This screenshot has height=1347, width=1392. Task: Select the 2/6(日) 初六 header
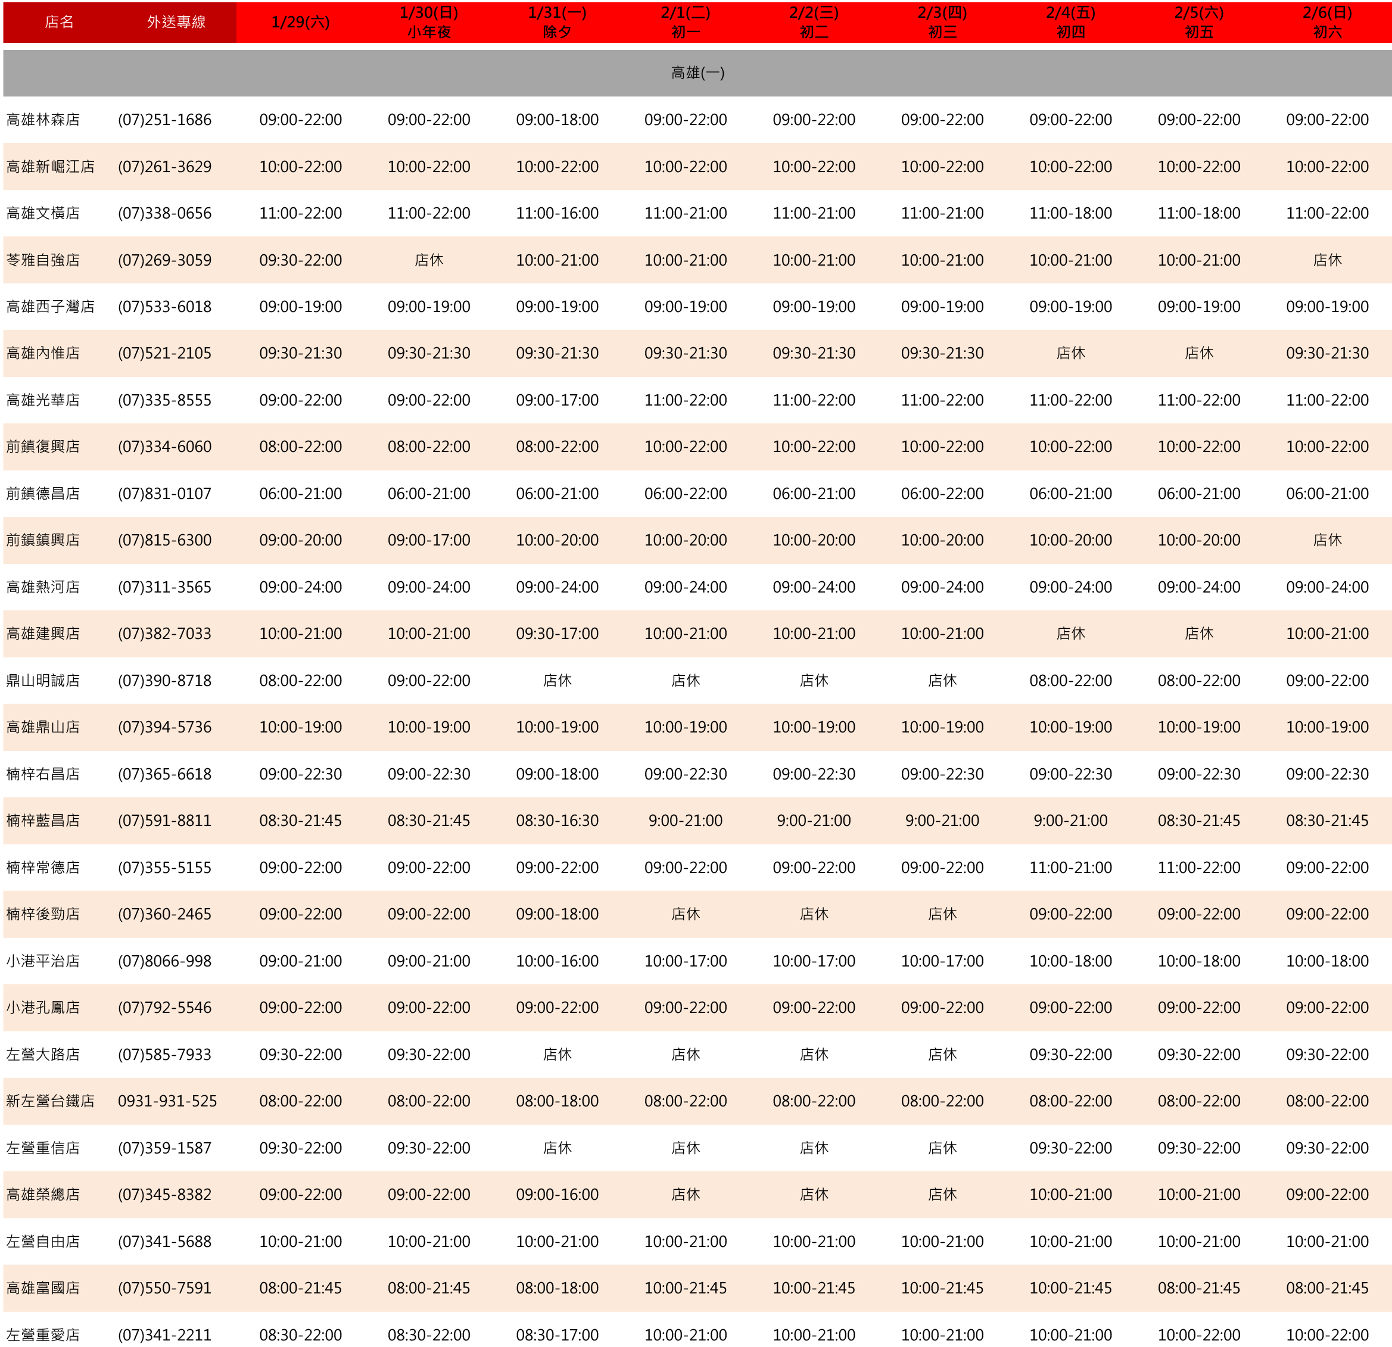tap(1327, 22)
